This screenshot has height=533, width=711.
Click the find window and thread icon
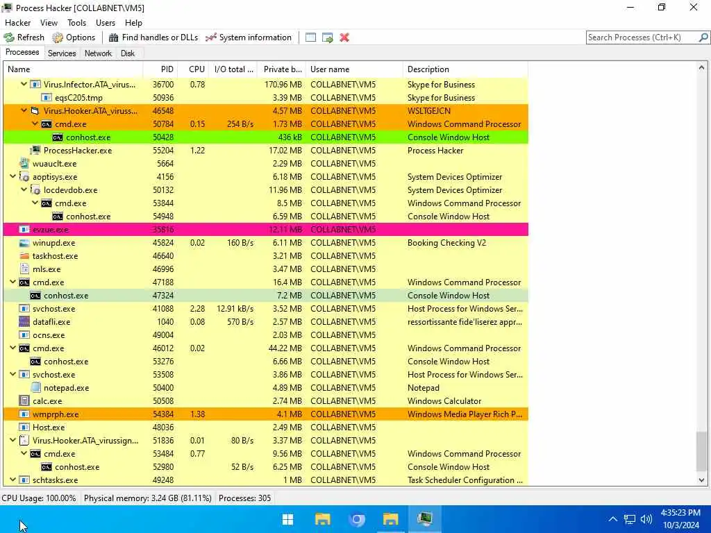coord(328,37)
